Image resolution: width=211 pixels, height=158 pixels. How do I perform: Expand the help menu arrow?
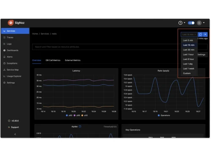coord(184,23)
